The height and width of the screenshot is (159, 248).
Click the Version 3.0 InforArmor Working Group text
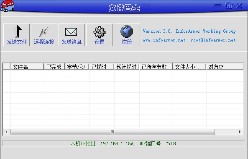click(x=189, y=31)
